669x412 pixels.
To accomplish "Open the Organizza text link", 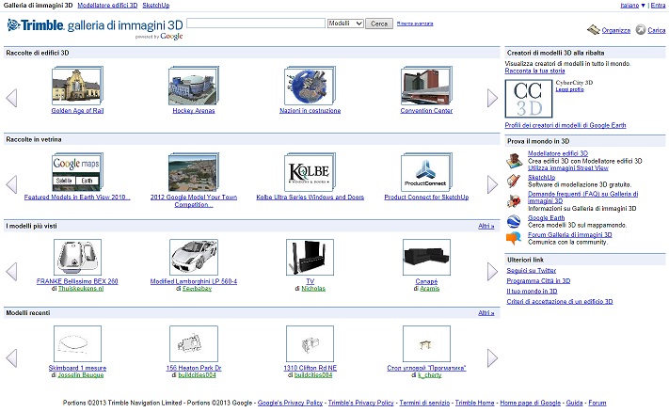I will click(x=616, y=30).
